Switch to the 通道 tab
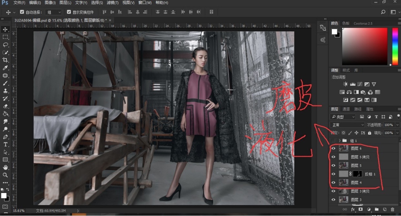401x216 pixels. 346,109
